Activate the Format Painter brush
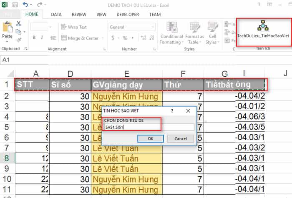Image resolution: width=292 pixels, height=198 pixels. click(19, 40)
